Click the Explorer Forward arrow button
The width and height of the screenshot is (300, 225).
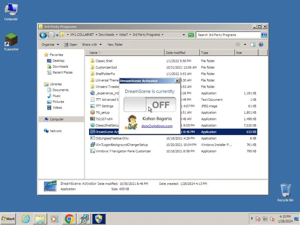(x=51, y=35)
